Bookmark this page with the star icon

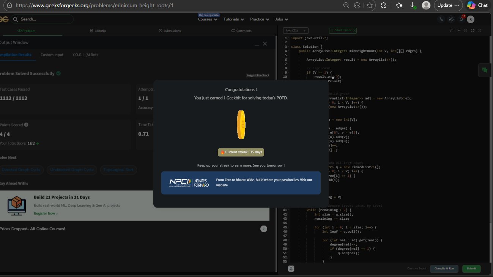(370, 5)
